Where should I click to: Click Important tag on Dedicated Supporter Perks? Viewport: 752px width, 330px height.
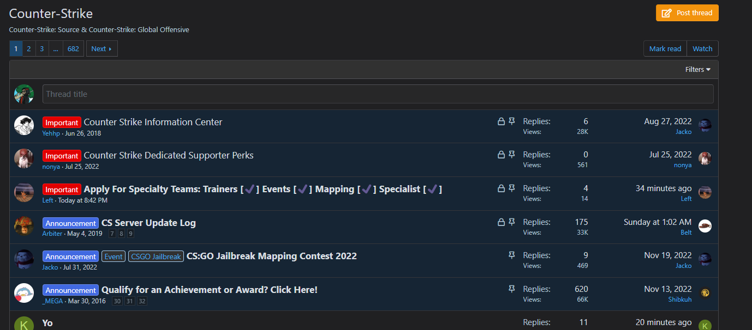click(x=62, y=156)
